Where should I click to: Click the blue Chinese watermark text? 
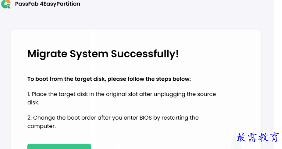point(258,137)
